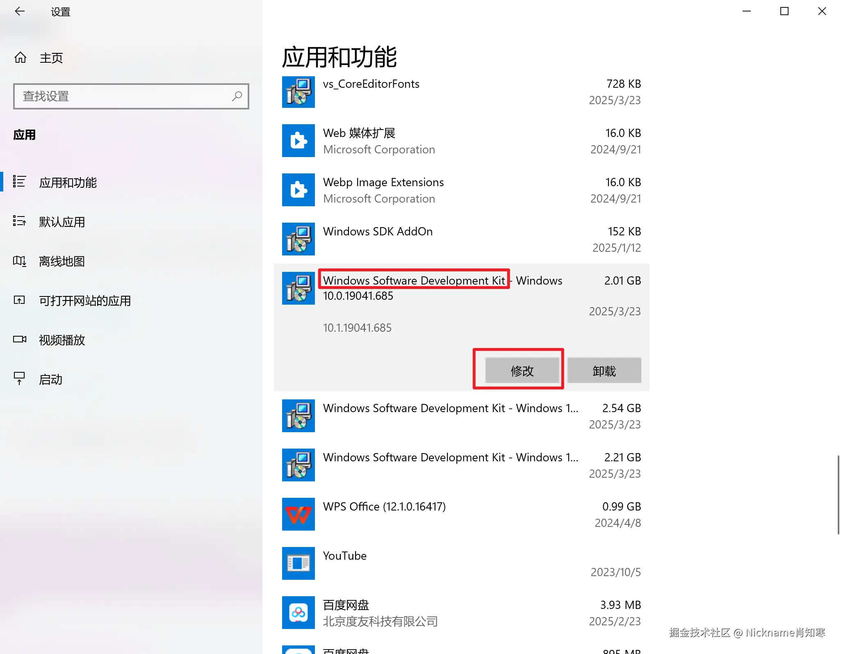Click the 应用 section header in sidebar
Screen dimensions: 841x654
click(x=25, y=135)
